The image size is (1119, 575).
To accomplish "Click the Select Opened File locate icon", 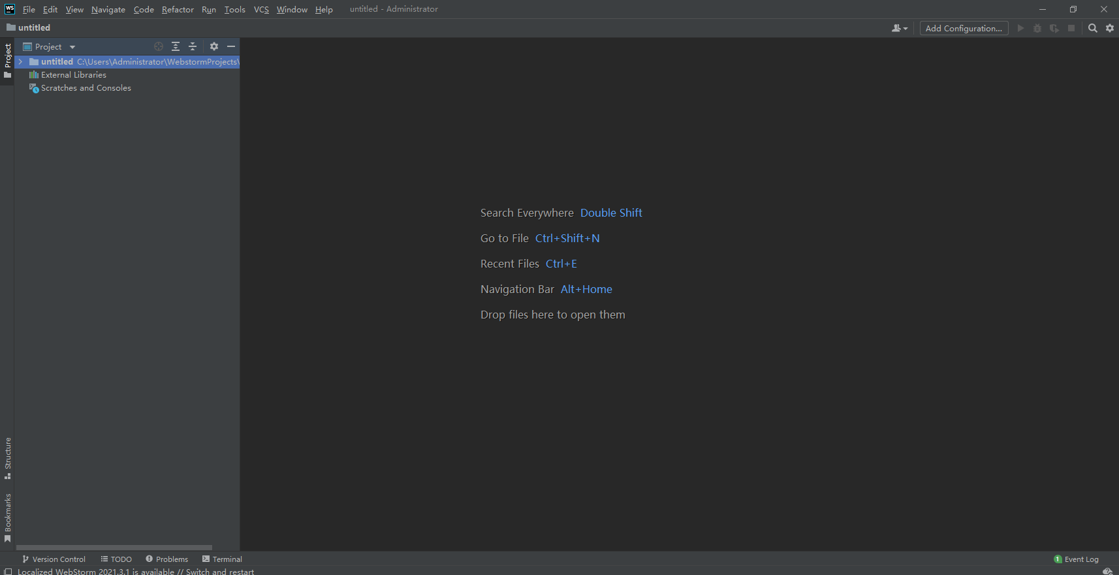I will point(159,46).
